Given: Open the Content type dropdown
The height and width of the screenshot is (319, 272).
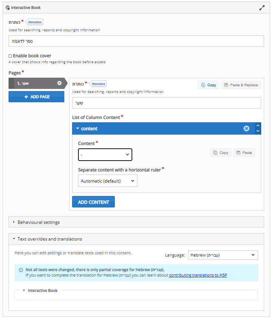Looking at the screenshot, I should [x=105, y=155].
